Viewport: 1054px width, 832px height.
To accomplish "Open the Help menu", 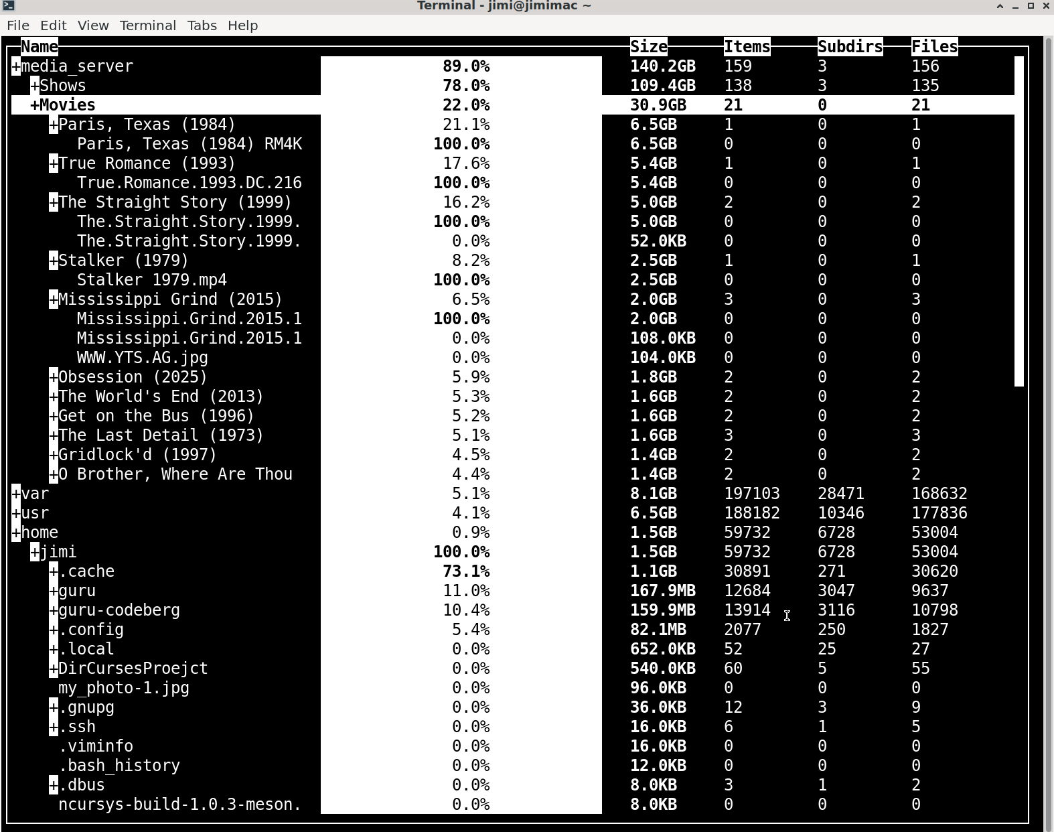I will [x=242, y=25].
